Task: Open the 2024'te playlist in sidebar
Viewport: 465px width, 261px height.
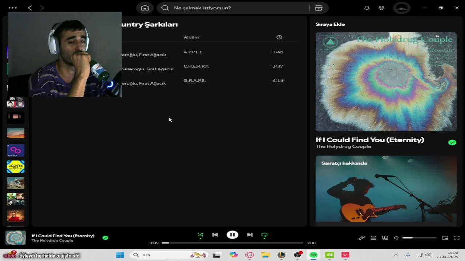Action: (x=16, y=166)
